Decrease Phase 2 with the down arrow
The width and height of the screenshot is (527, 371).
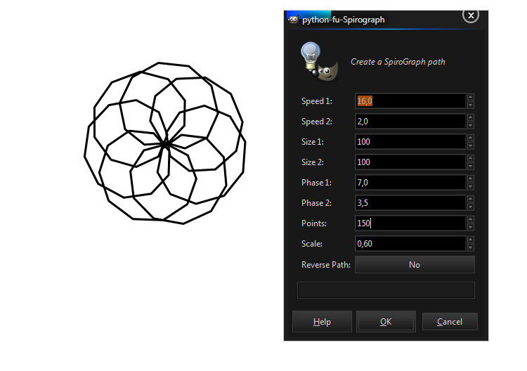(x=471, y=207)
